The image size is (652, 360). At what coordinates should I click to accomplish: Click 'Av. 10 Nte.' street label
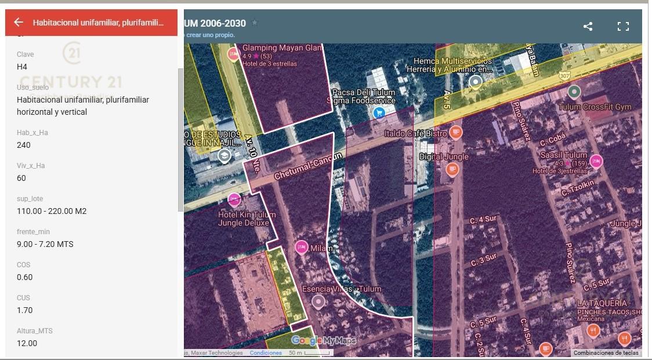253,154
